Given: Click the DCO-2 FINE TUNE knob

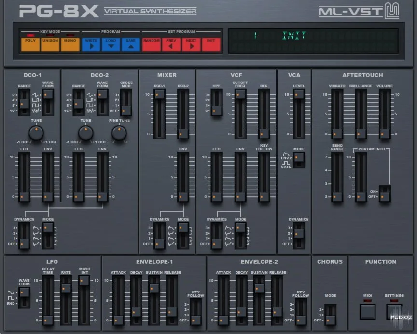Looking at the screenshot, I should click(x=119, y=133).
